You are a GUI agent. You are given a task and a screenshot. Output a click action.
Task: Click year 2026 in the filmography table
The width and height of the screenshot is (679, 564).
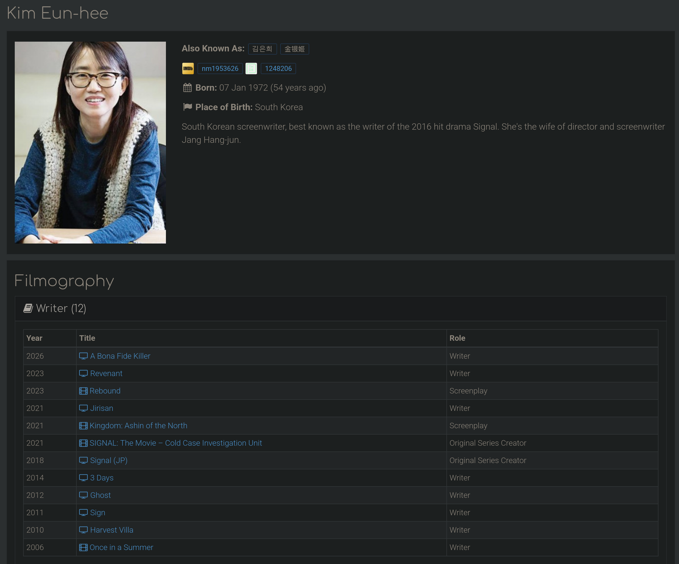35,356
